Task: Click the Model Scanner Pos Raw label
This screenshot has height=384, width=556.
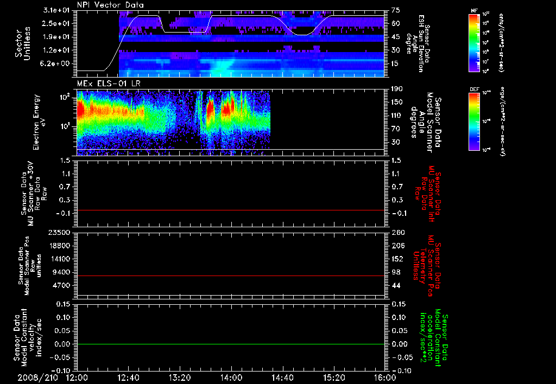Action: tap(30, 266)
